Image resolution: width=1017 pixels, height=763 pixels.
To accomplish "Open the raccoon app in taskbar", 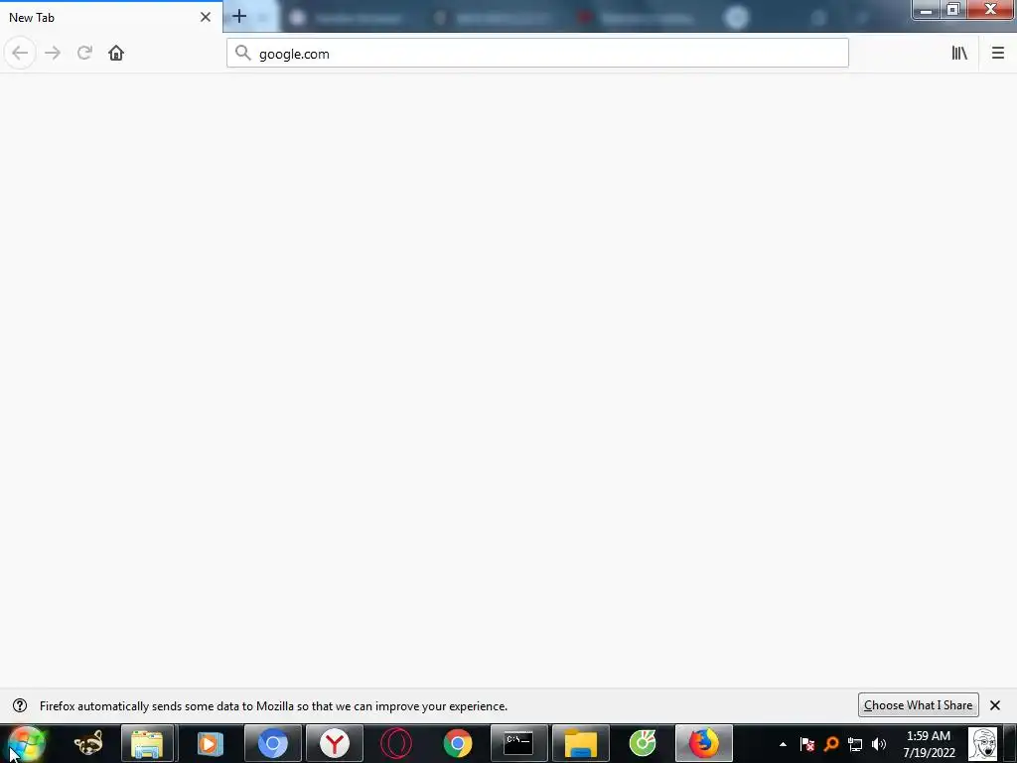I will (88, 743).
